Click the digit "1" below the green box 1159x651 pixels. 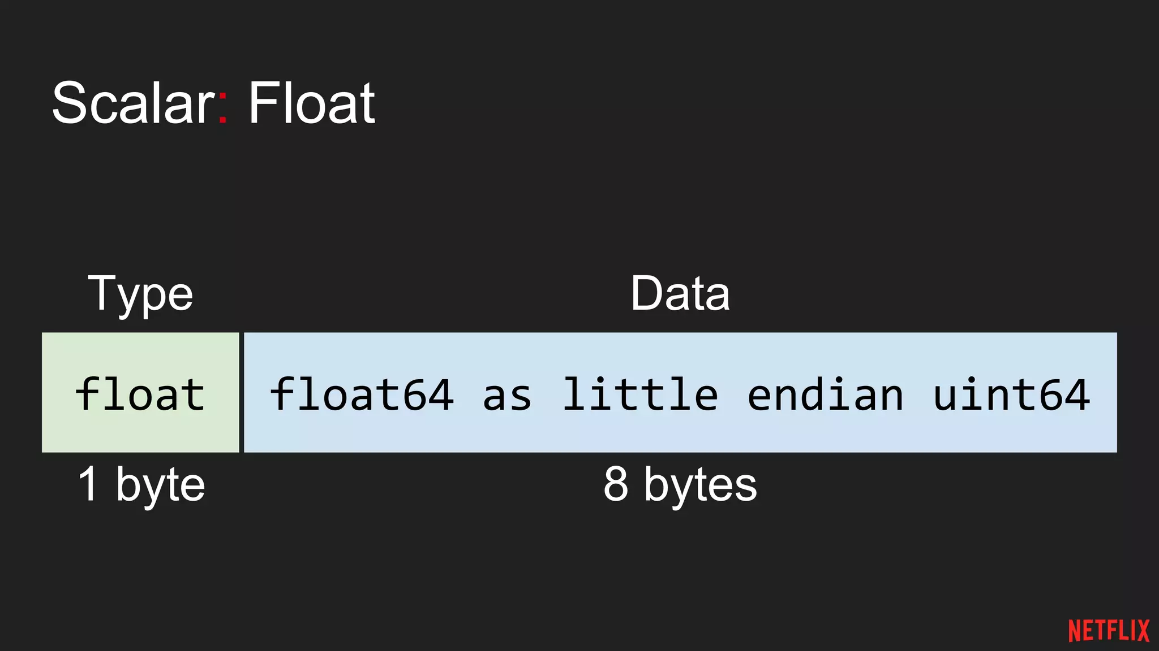88,484
